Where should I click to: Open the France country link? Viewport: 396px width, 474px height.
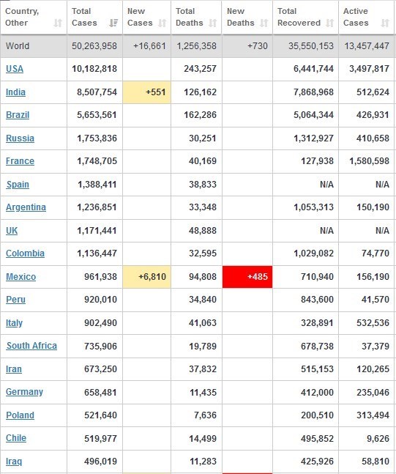[20, 161]
